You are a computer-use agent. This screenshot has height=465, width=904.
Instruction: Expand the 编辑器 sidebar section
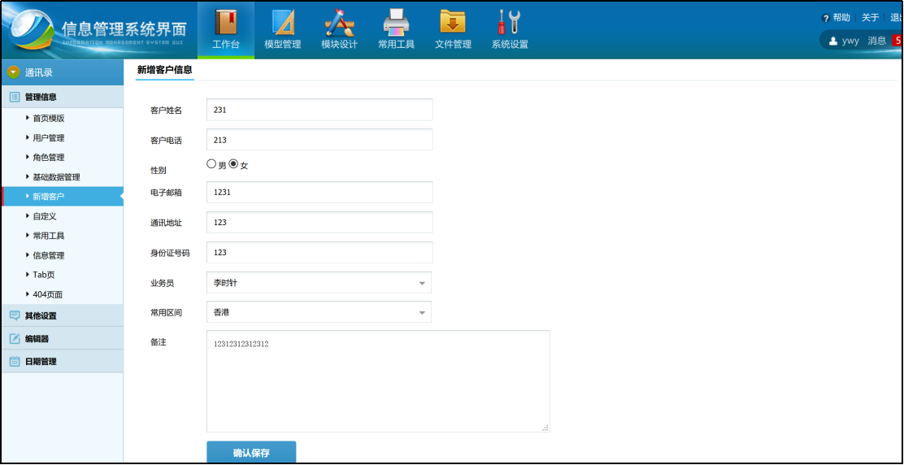click(x=63, y=339)
